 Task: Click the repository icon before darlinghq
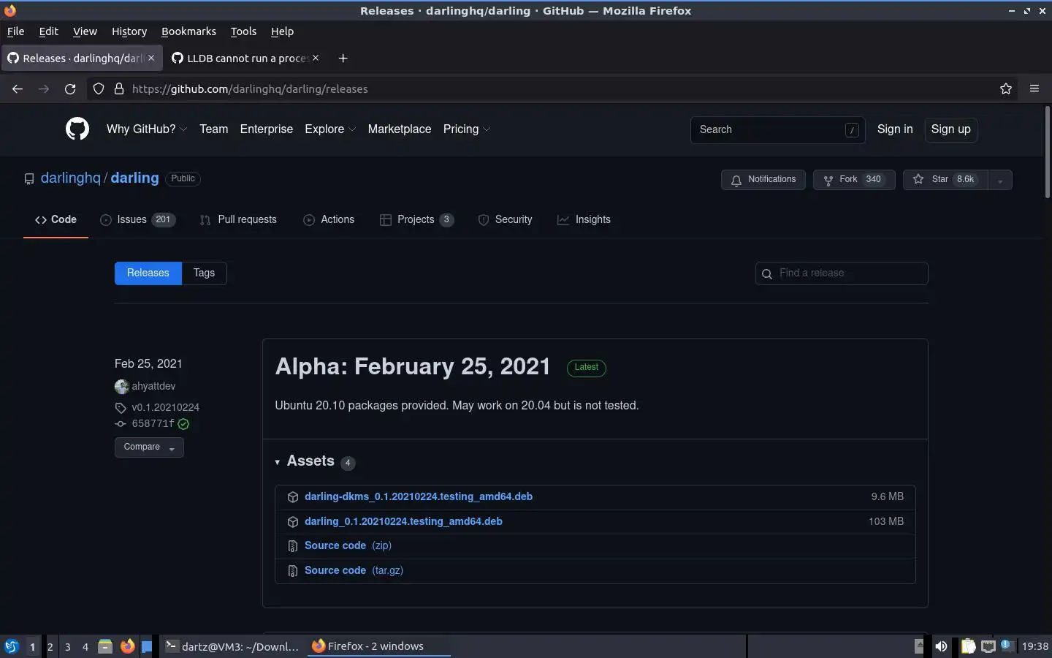(x=29, y=179)
